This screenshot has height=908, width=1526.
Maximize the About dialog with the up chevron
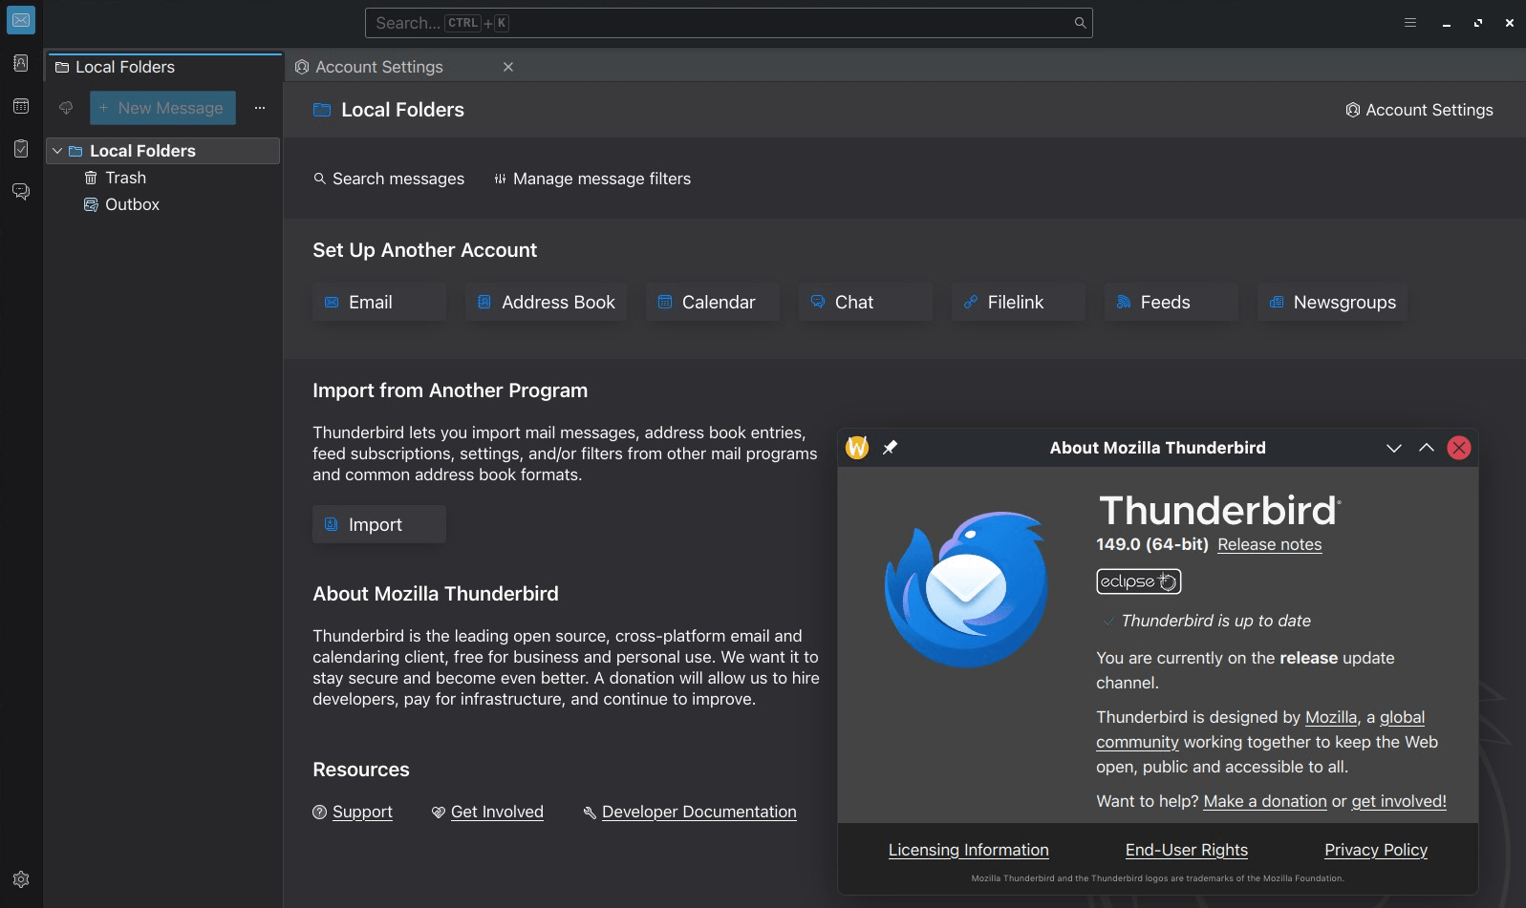(1427, 448)
